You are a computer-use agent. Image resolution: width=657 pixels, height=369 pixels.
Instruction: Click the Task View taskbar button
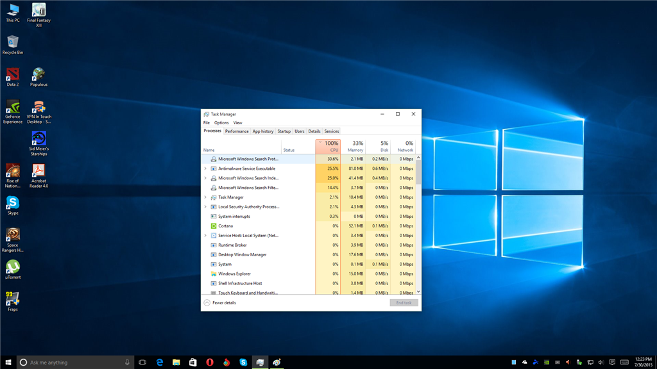(142, 363)
